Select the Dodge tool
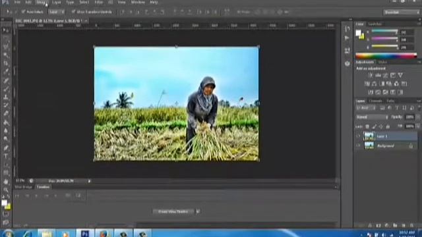 tap(5, 139)
